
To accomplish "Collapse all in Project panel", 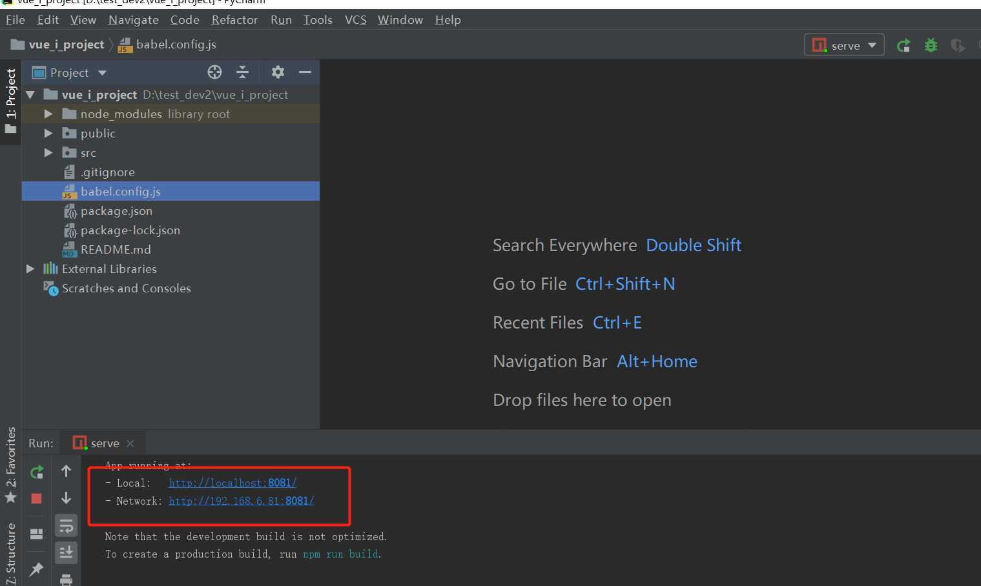I will (242, 72).
